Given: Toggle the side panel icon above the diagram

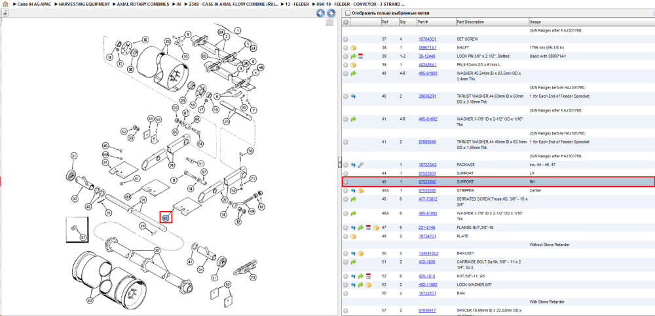Looking at the screenshot, I should click(5, 13).
